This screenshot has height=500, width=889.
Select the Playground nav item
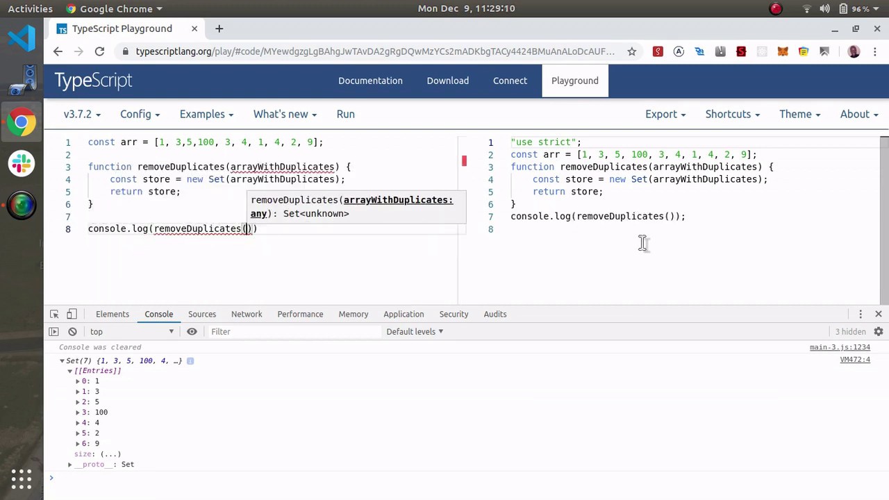(x=575, y=81)
